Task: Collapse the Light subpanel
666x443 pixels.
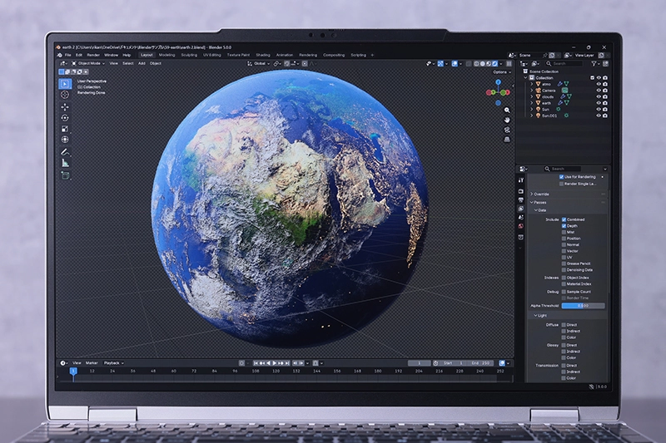Action: click(540, 315)
